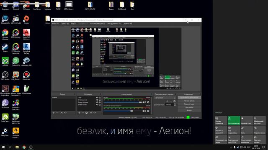Collapse quick actions via the Свернуть link
Viewport: 268px width, 150px height.
coord(219,112)
